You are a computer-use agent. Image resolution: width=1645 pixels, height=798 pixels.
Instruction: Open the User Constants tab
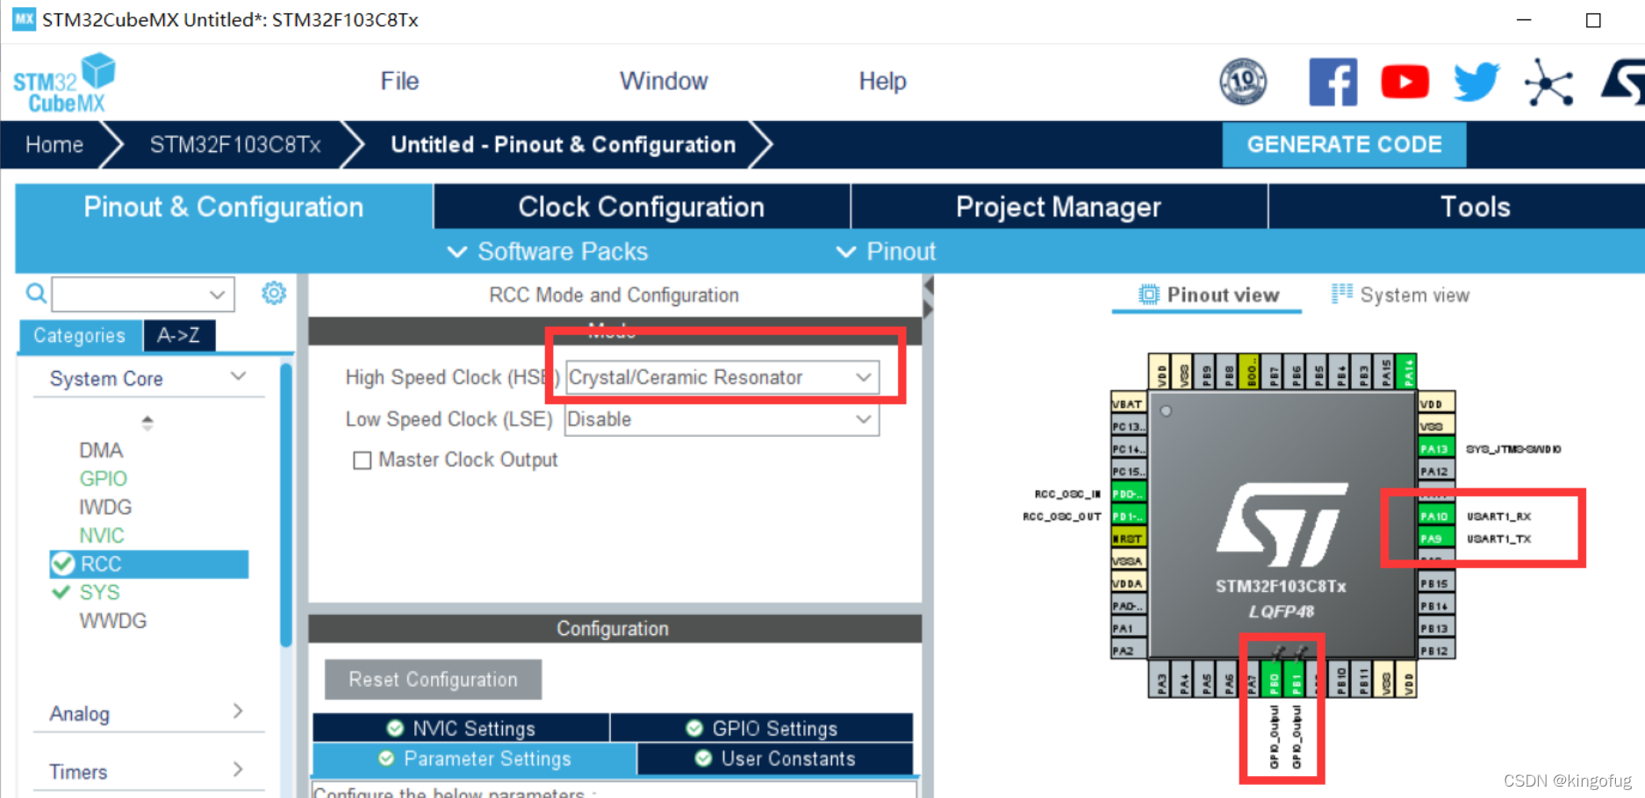point(775,759)
